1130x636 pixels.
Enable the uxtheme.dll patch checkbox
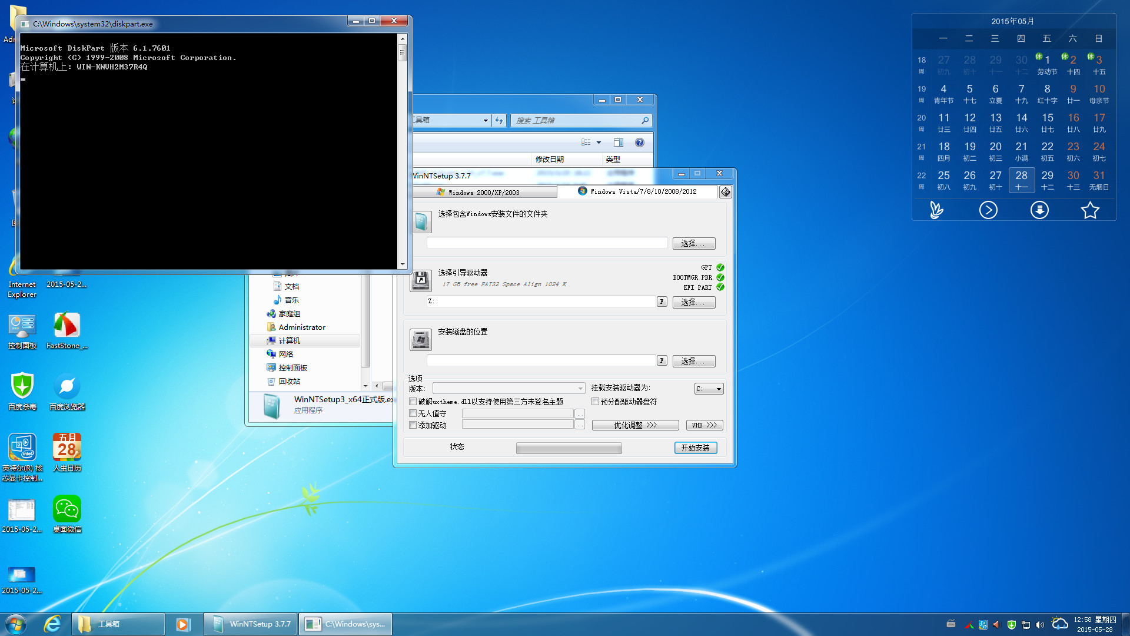click(413, 402)
